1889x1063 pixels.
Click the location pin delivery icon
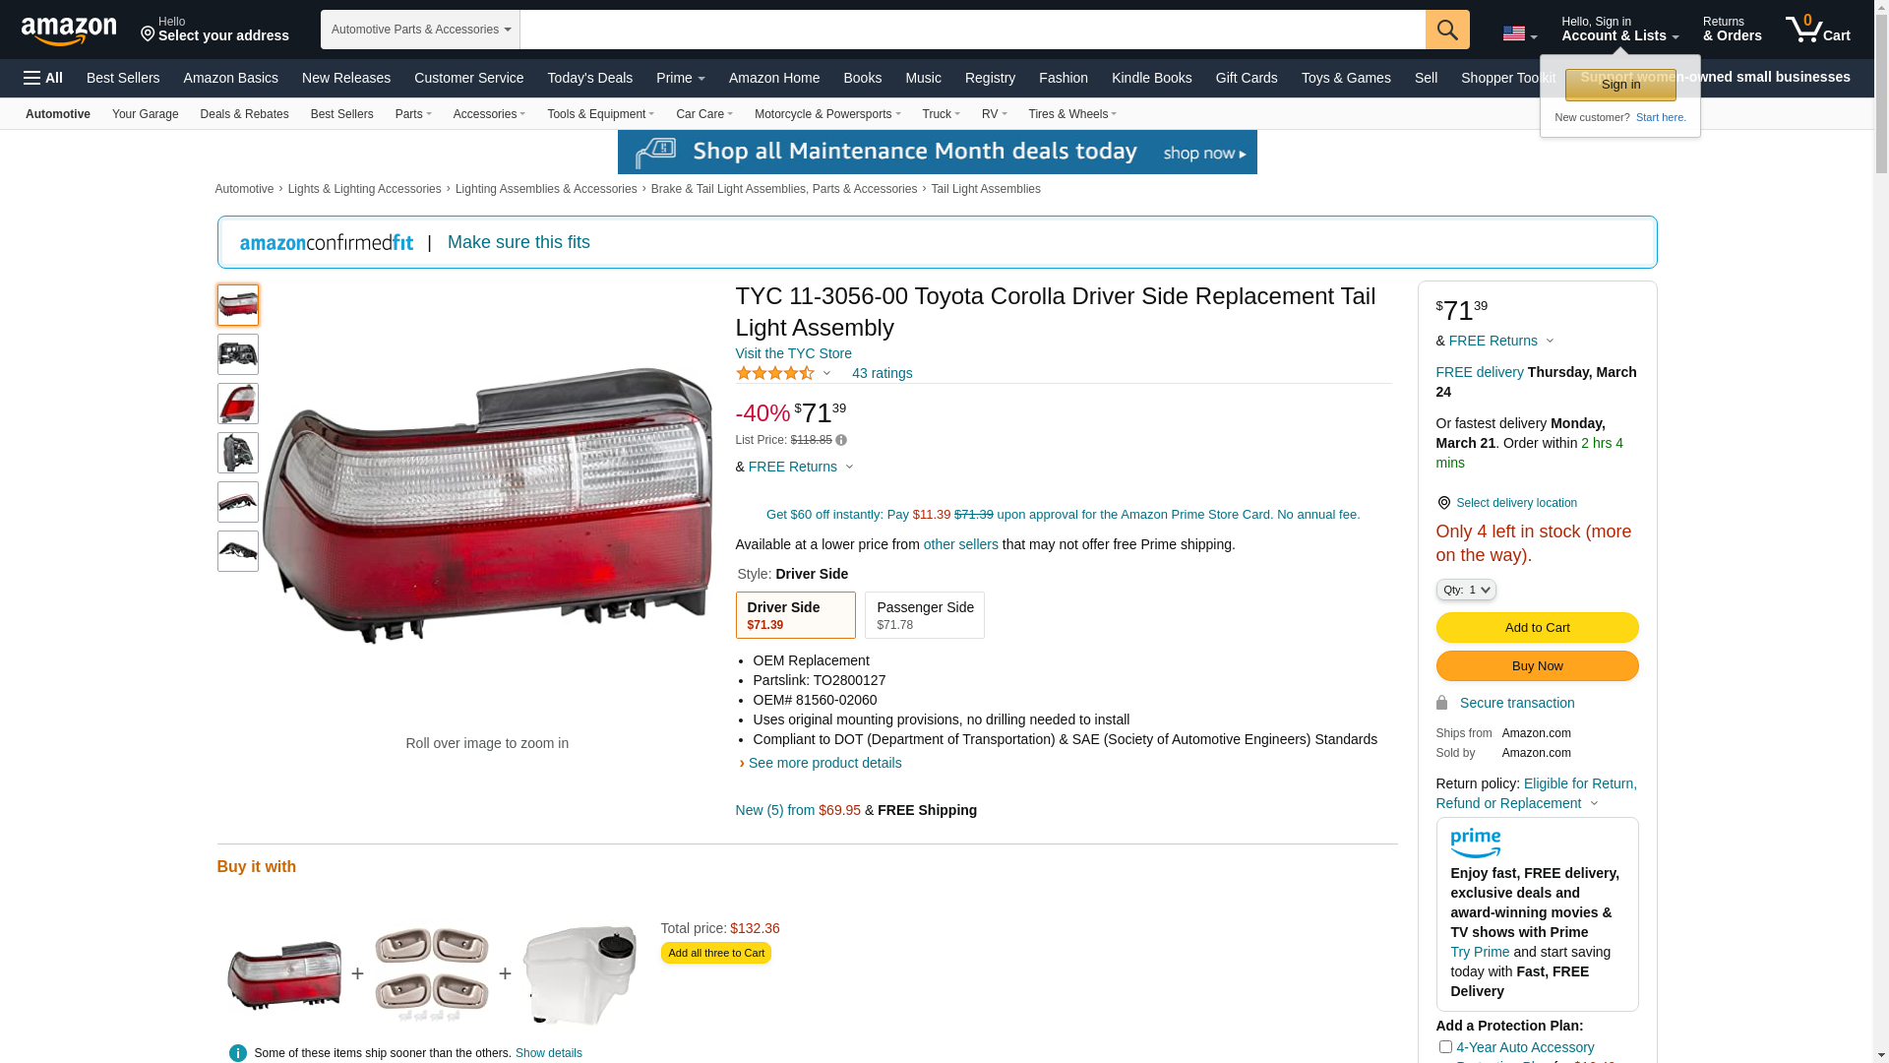1443,503
